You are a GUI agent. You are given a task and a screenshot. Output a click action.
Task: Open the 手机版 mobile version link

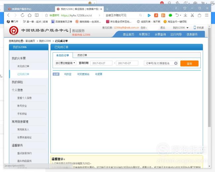pyautogui.click(x=199, y=27)
